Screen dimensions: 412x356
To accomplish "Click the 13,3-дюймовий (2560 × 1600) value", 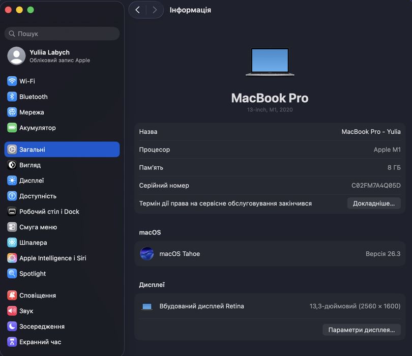I will pos(355,306).
